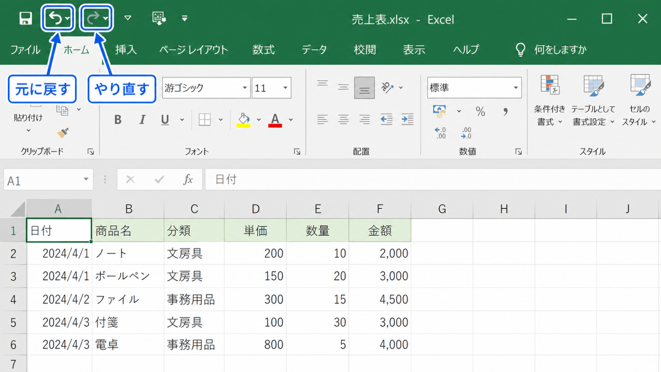Switch to the ページ レイアウト tab
Image resolution: width=661 pixels, height=372 pixels.
194,50
